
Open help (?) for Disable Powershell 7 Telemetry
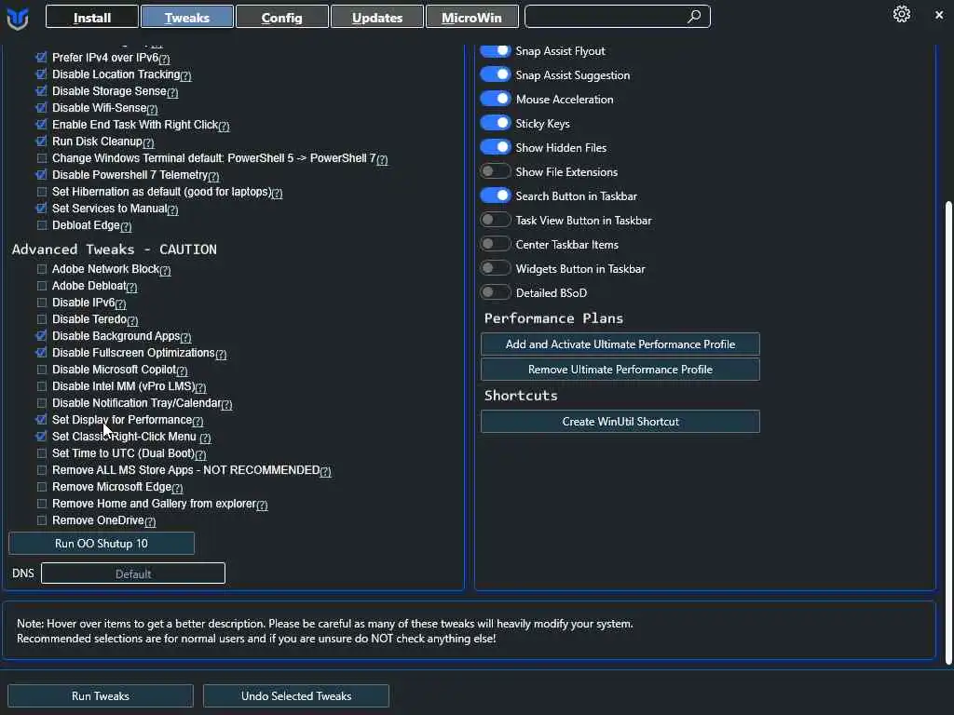point(213,176)
